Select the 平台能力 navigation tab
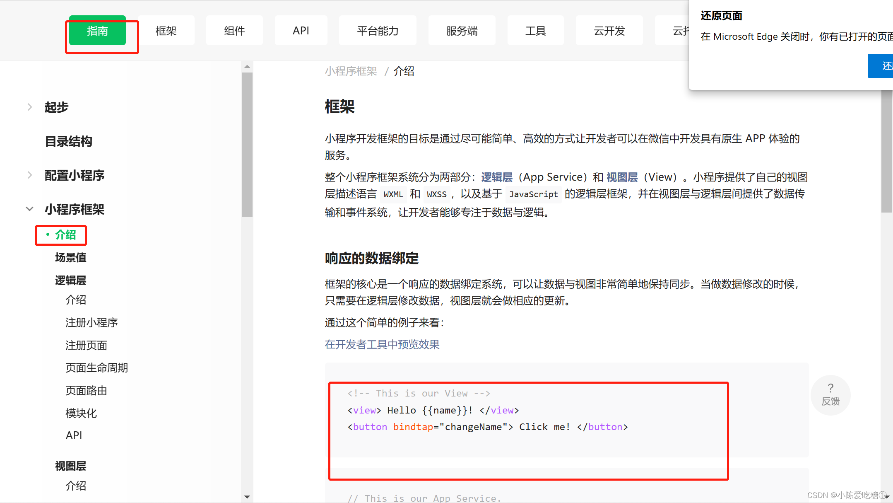 coord(378,31)
